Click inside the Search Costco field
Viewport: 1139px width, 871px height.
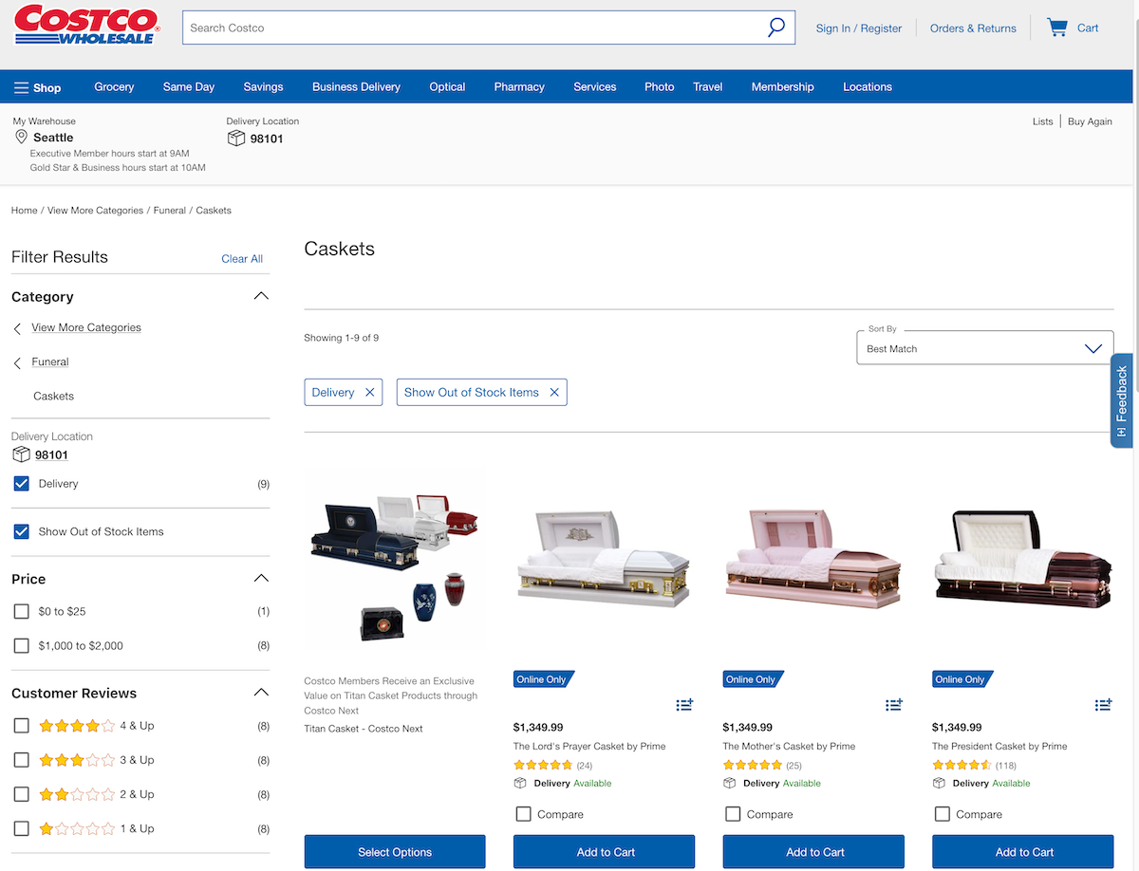tap(475, 28)
